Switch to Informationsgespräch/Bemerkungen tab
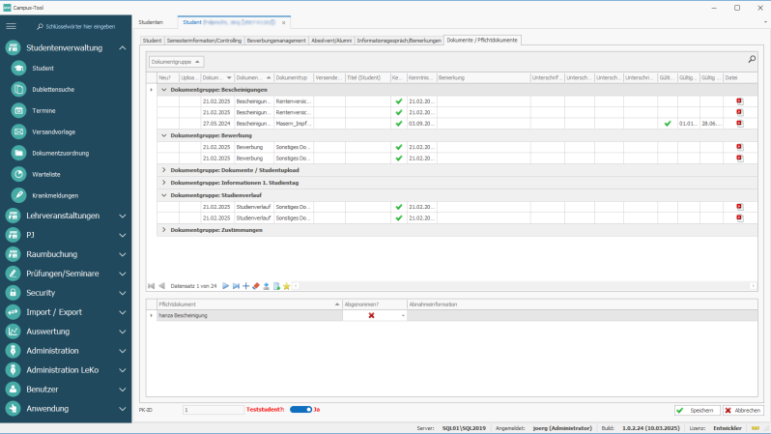 [399, 41]
